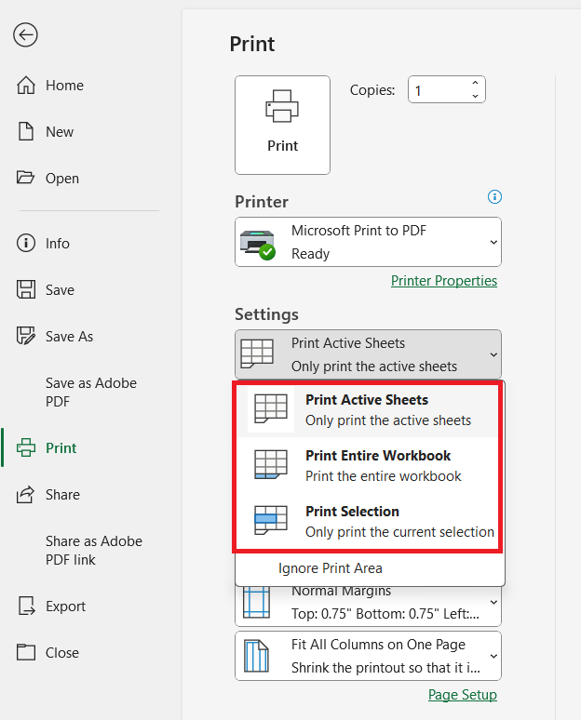Click the Home icon in sidebar

point(26,85)
